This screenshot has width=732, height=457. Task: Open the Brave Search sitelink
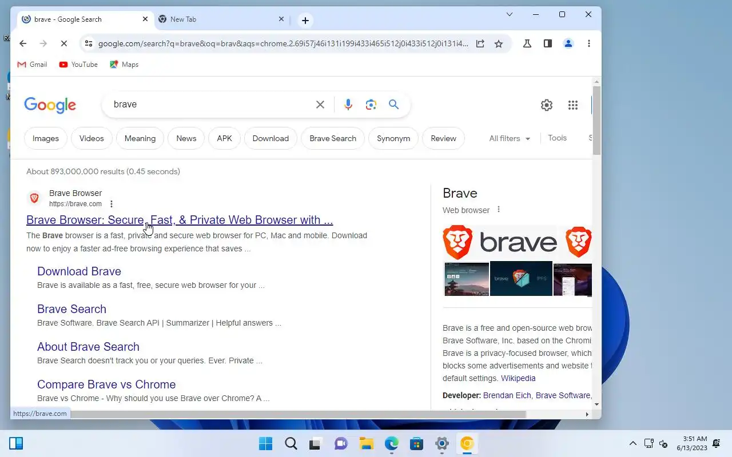coord(71,309)
